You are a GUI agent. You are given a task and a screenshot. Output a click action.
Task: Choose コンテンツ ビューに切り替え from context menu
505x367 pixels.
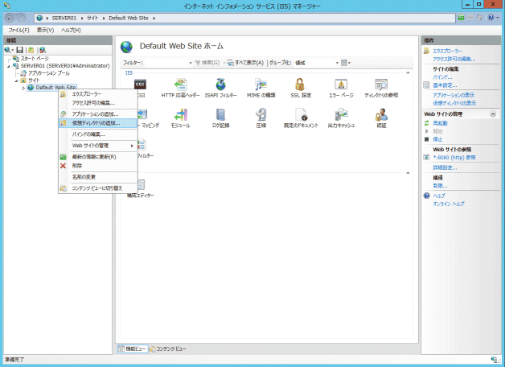[98, 188]
